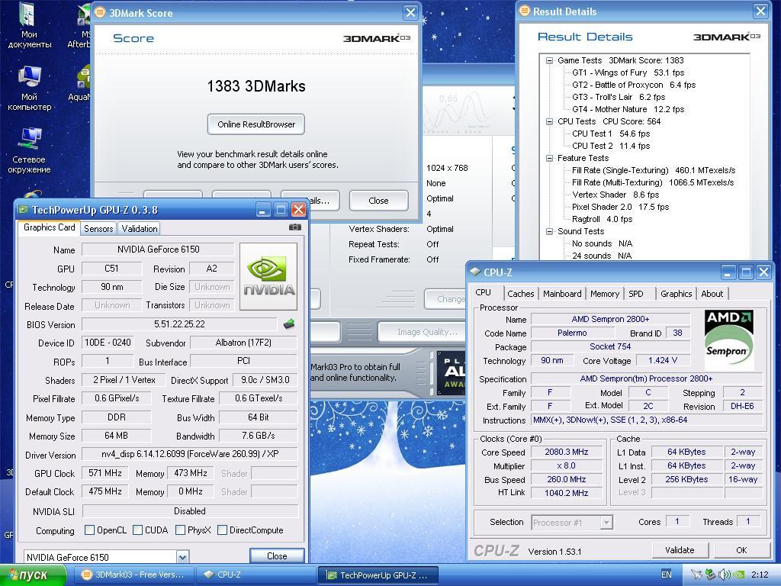Click the NVIDIA tray icon
Image resolution: width=781 pixels, height=586 pixels.
click(x=739, y=575)
